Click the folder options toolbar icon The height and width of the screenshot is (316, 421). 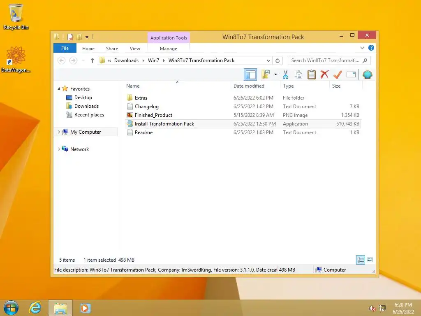point(266,74)
